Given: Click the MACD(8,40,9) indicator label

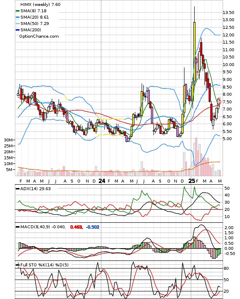Looking at the screenshot, I should coord(43,227).
